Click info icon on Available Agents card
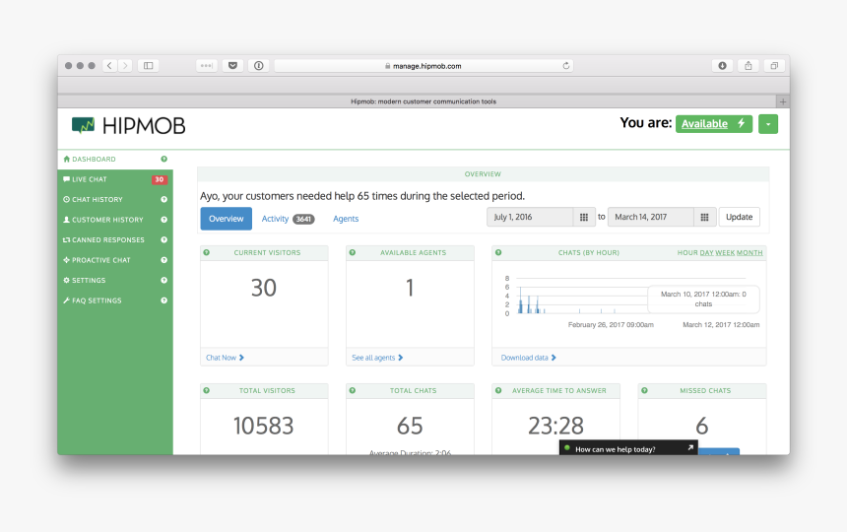Image resolution: width=847 pixels, height=532 pixels. pos(353,252)
